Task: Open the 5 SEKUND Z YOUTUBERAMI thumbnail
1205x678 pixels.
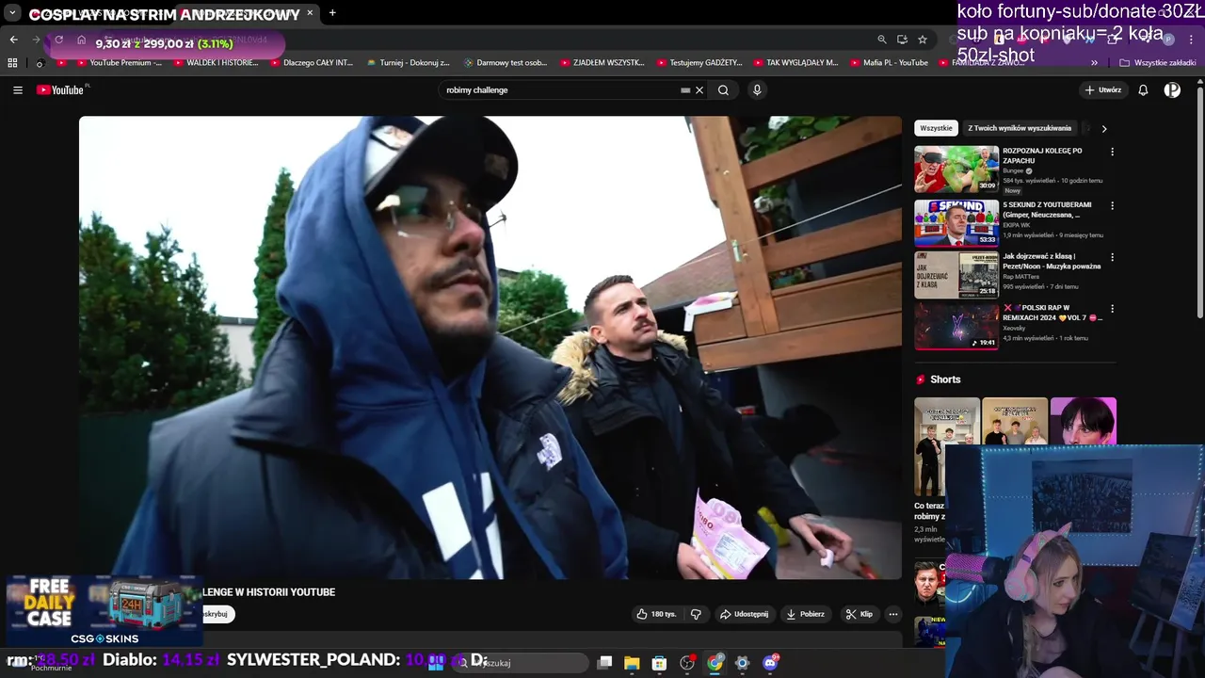Action: point(956,223)
